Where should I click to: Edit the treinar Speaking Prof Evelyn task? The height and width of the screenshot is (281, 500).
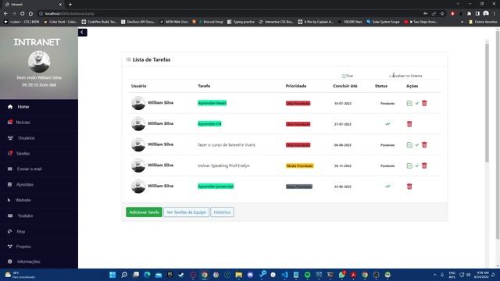pos(409,165)
